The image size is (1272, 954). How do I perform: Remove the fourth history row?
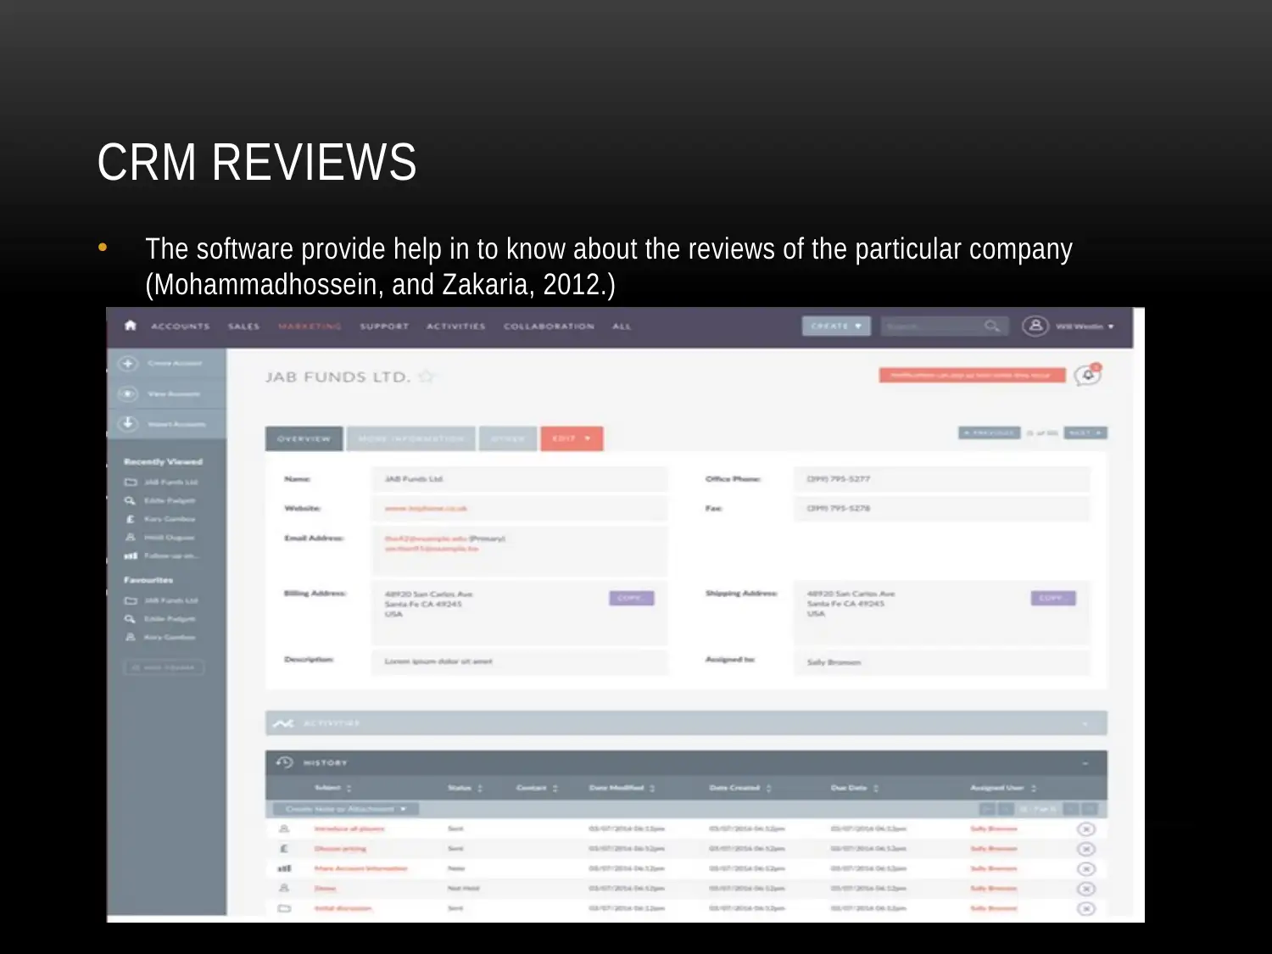point(1086,889)
